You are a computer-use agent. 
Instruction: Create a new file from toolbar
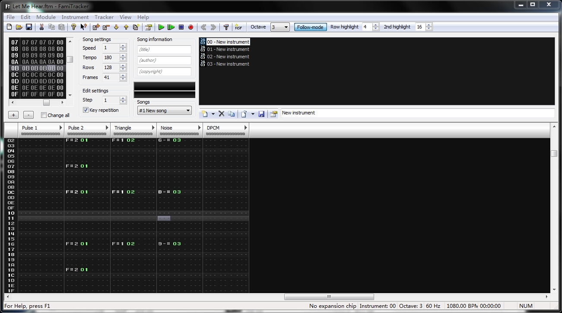(10, 27)
